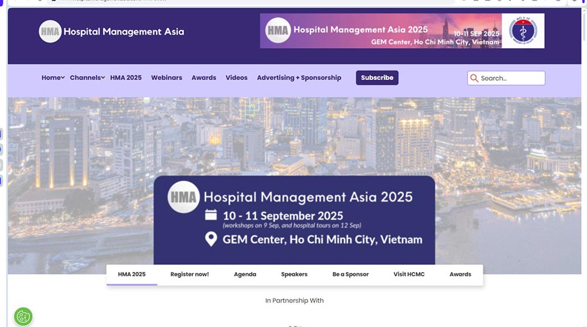Click the Subscribe button
The width and height of the screenshot is (587, 327).
[x=377, y=78]
